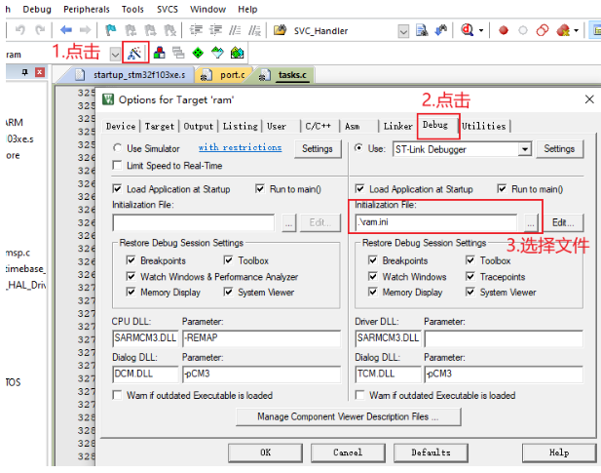
Task: Open the Debug menu
Action: (37, 9)
